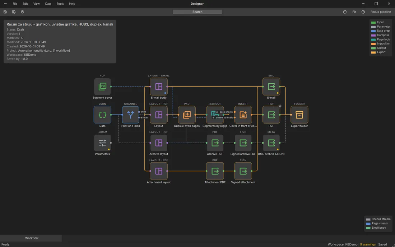Click the 'A · Base sheets' port label
The height and width of the screenshot is (247, 395).
coord(224,112)
